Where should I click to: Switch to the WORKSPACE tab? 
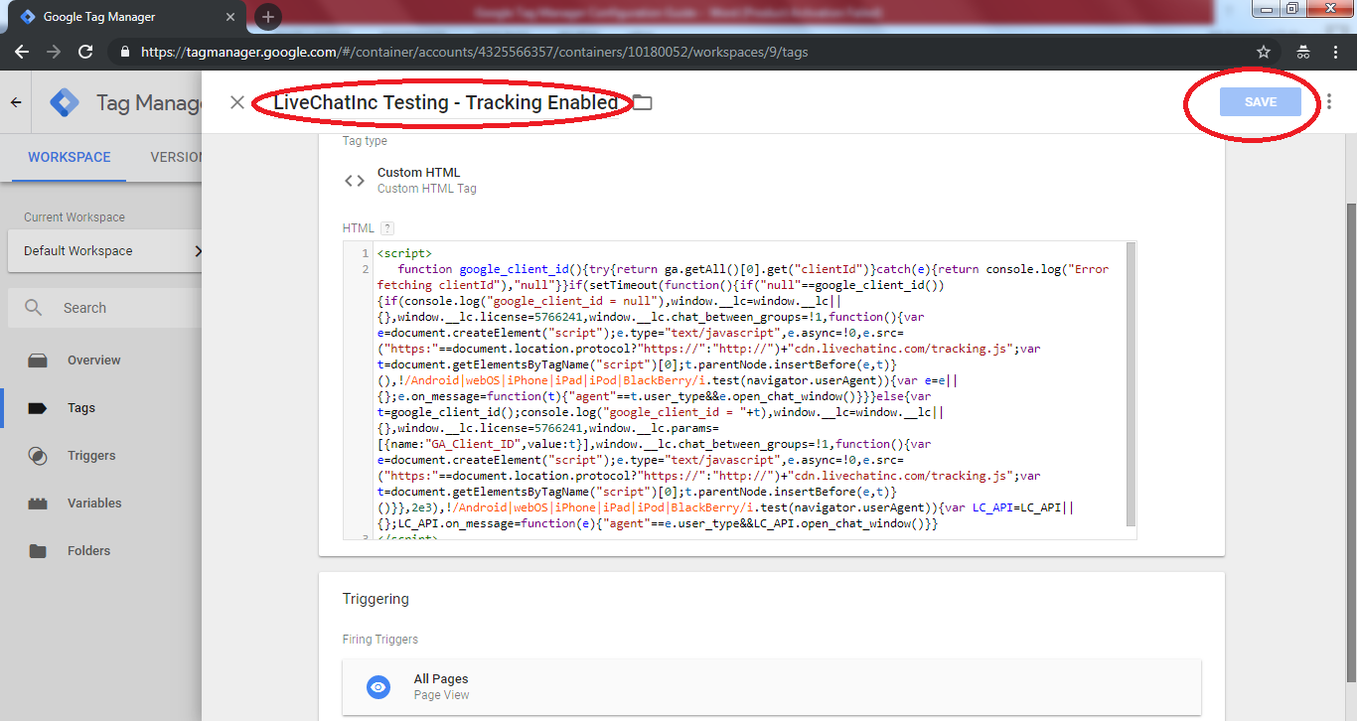[70, 157]
